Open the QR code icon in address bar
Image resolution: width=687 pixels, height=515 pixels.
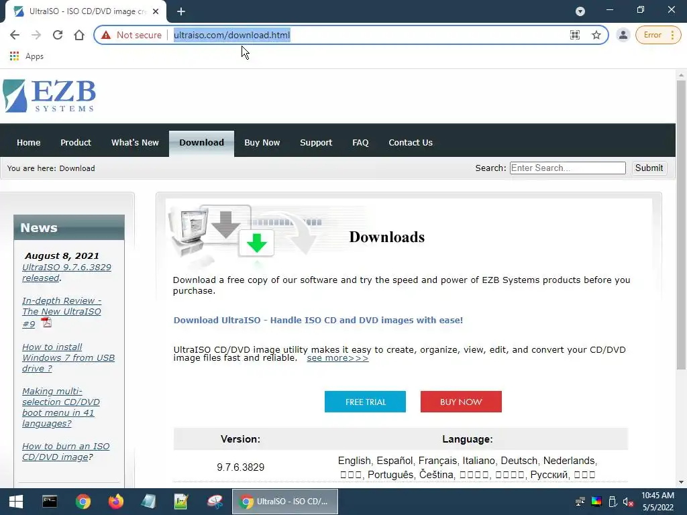click(x=575, y=35)
